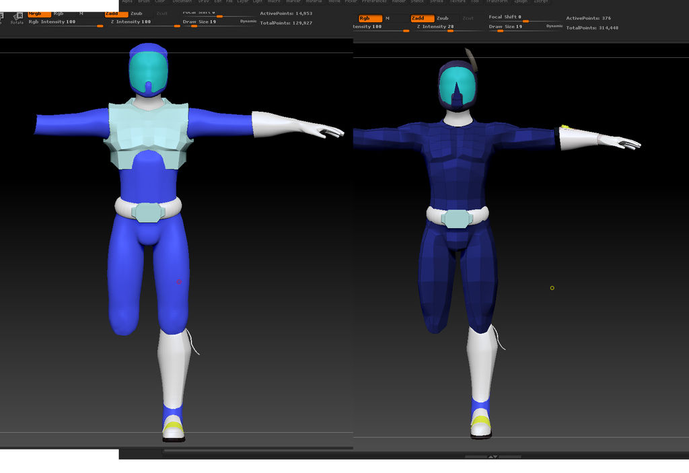Click Zcut in left ZBrush window
The width and height of the screenshot is (689, 473).
tap(161, 13)
